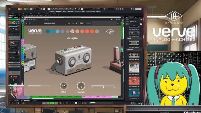Click the COPY button in Verve header

click(x=82, y=23)
